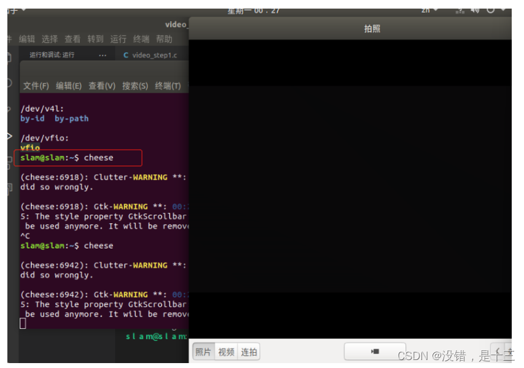Open terminal window 编辑(E) menu
The width and height of the screenshot is (524, 368).
[69, 86]
